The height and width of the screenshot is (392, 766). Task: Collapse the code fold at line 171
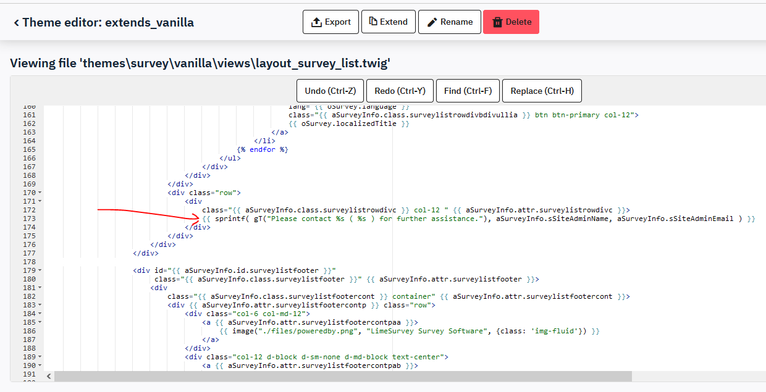point(40,201)
